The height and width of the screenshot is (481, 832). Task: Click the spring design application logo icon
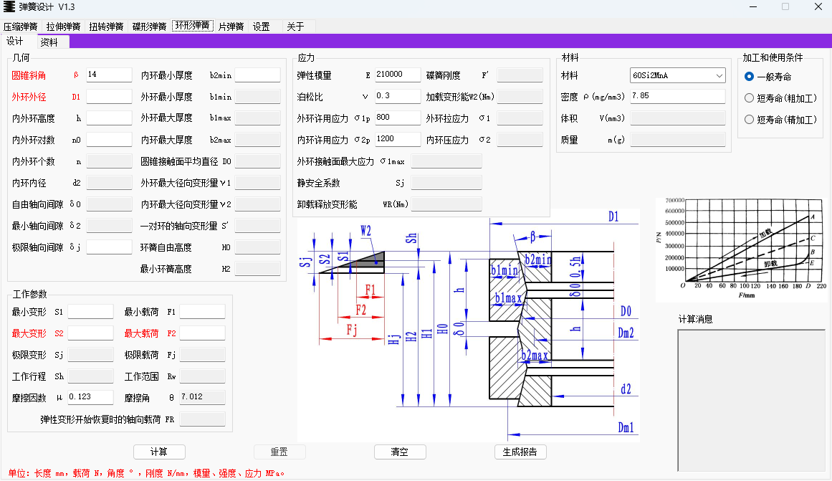(10, 7)
